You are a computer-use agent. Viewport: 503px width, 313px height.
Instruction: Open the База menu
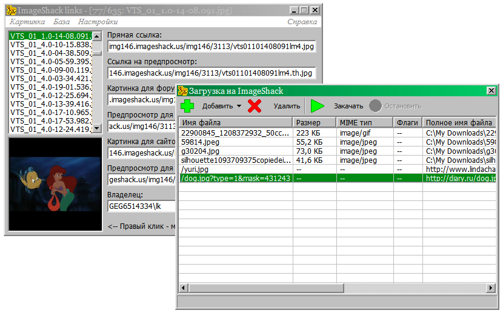(61, 22)
